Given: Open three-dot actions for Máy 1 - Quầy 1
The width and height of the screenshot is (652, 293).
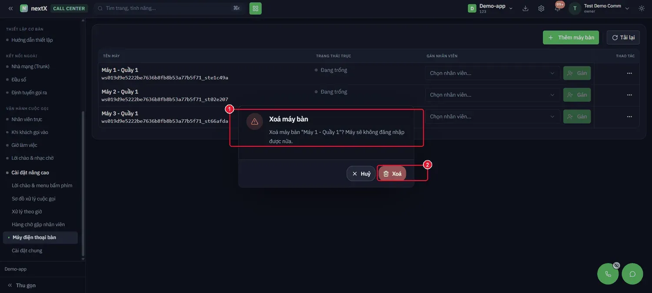Looking at the screenshot, I should (x=629, y=73).
